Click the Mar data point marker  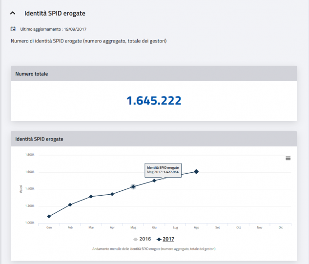(91, 197)
